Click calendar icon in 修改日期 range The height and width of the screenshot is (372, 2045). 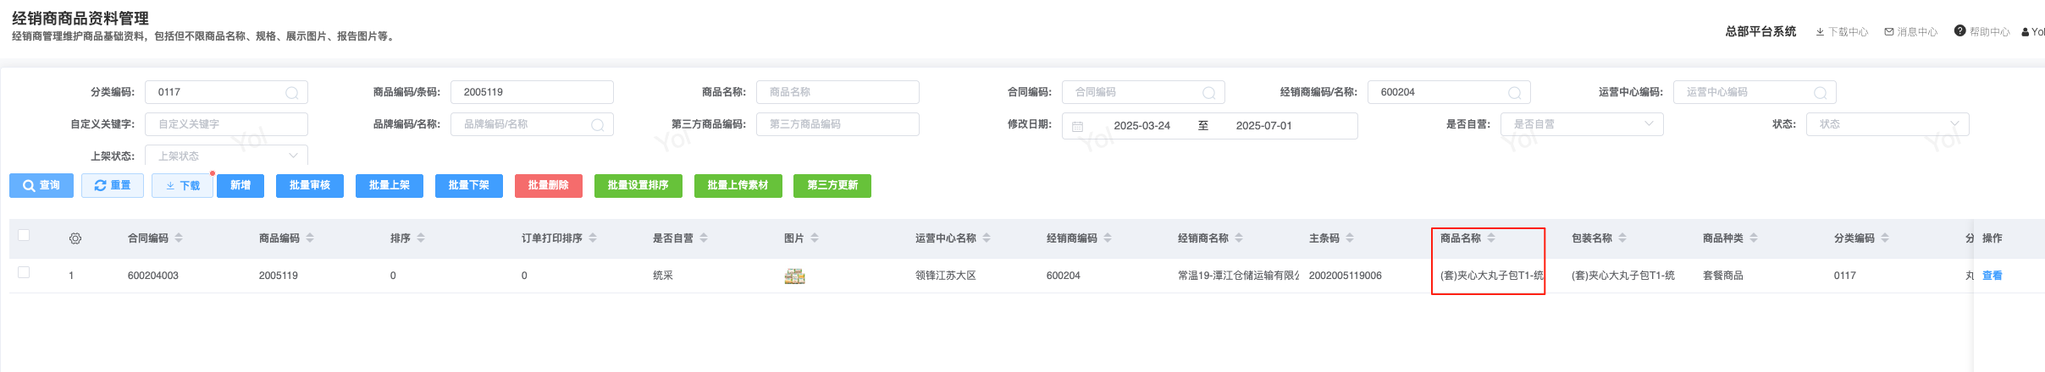point(1078,127)
